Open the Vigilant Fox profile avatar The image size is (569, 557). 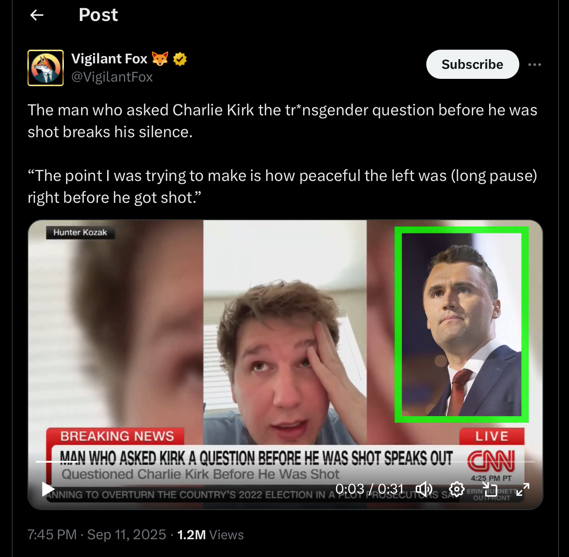click(x=46, y=68)
